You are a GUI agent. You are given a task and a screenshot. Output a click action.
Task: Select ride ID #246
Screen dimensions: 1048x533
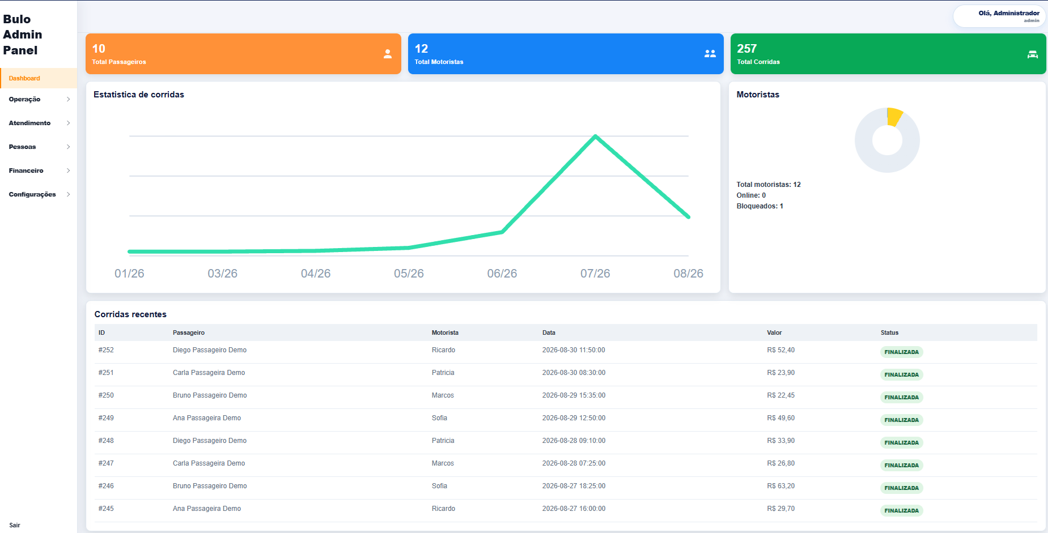pyautogui.click(x=106, y=486)
